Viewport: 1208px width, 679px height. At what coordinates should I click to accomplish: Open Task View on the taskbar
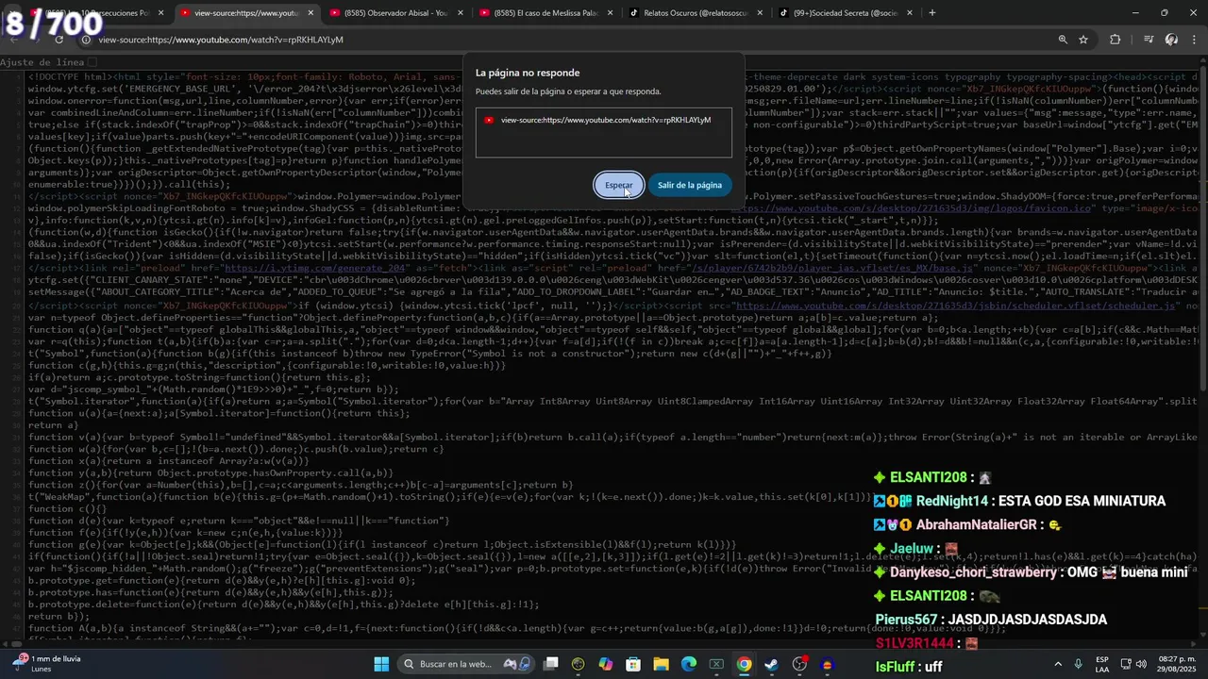(x=551, y=664)
